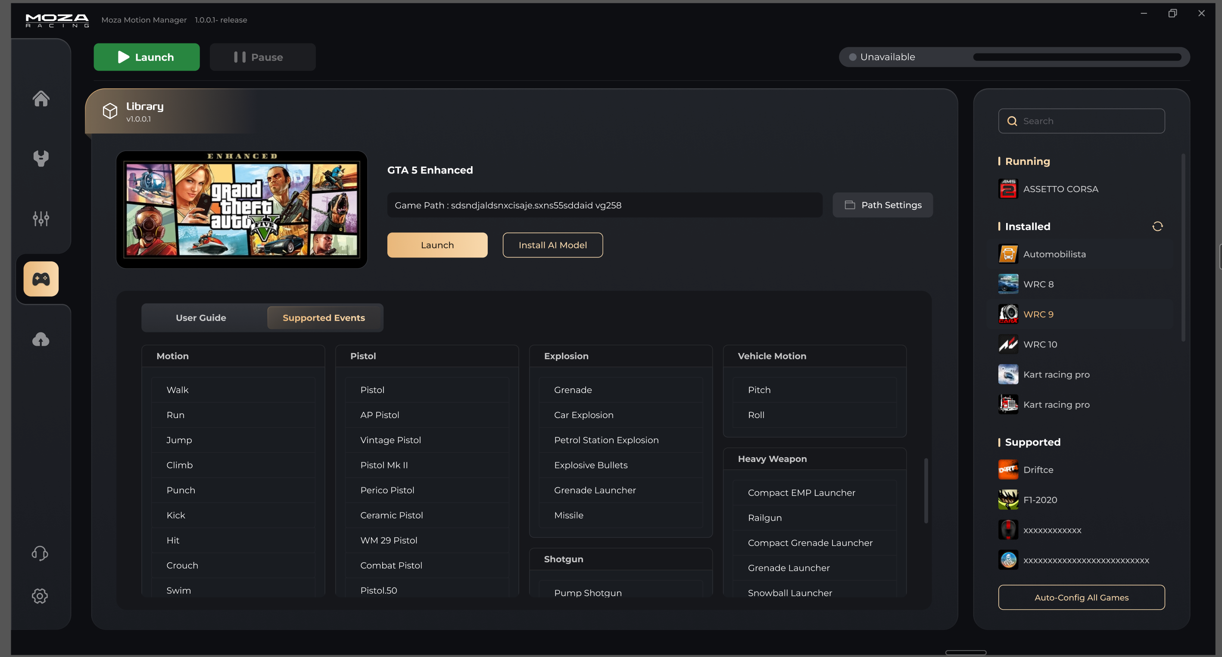The height and width of the screenshot is (657, 1222).
Task: Click the Walk motion event
Action: 233,390
